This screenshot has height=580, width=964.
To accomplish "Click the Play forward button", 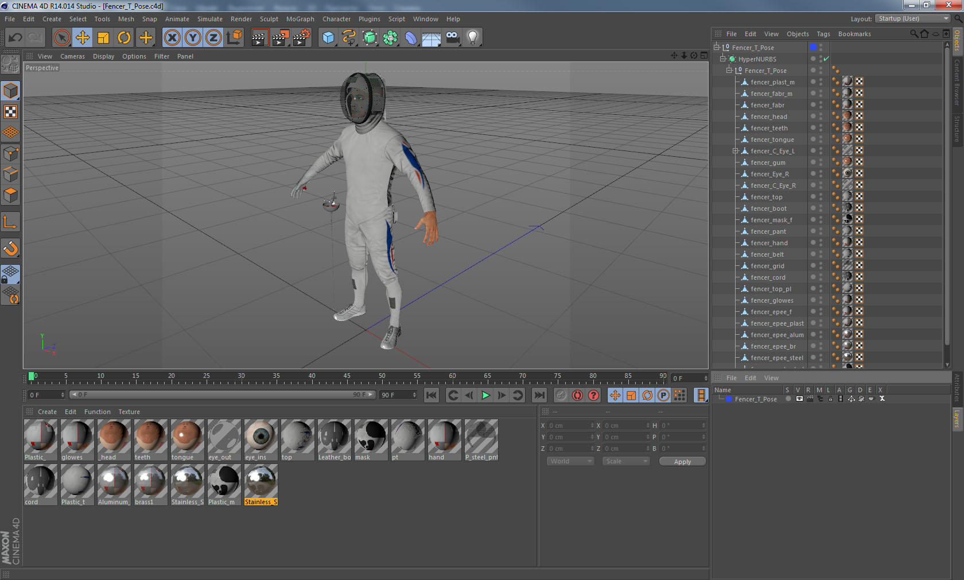I will pos(485,395).
